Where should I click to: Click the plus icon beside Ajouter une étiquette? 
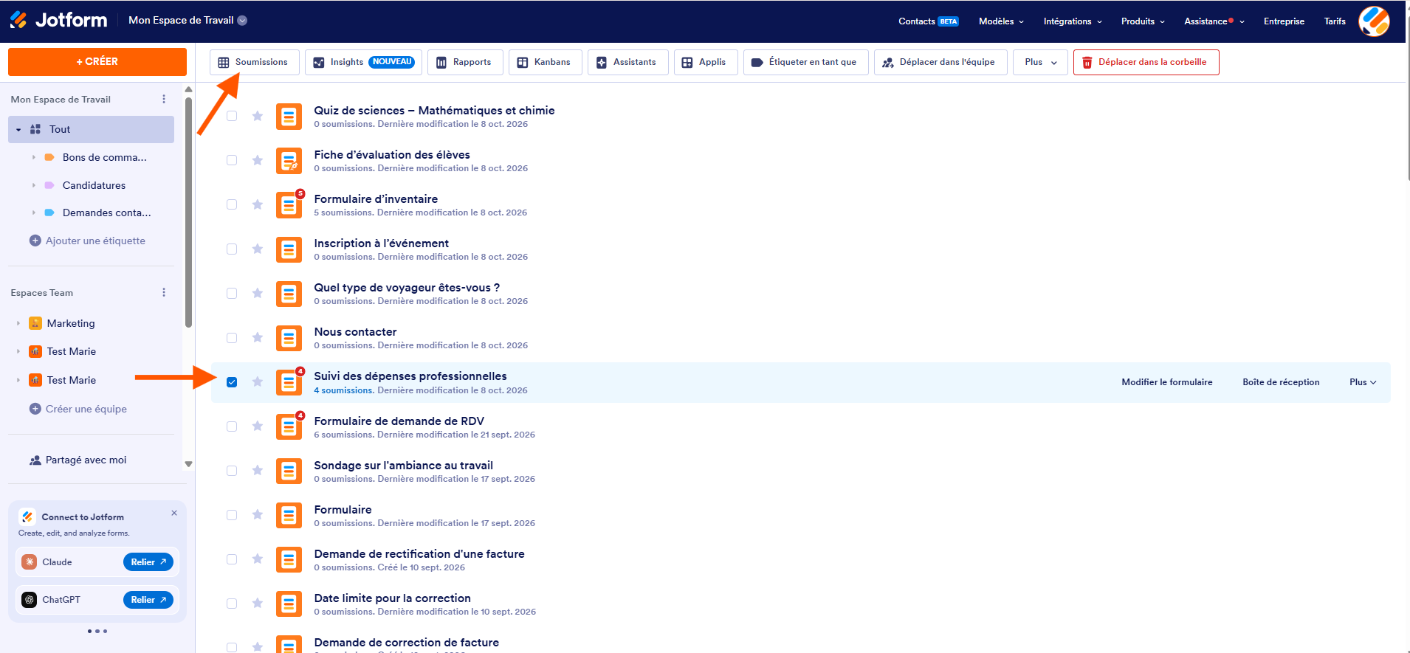coord(35,241)
